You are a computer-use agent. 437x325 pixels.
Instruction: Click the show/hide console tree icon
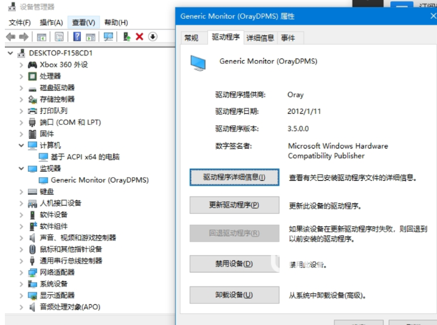pos(42,37)
